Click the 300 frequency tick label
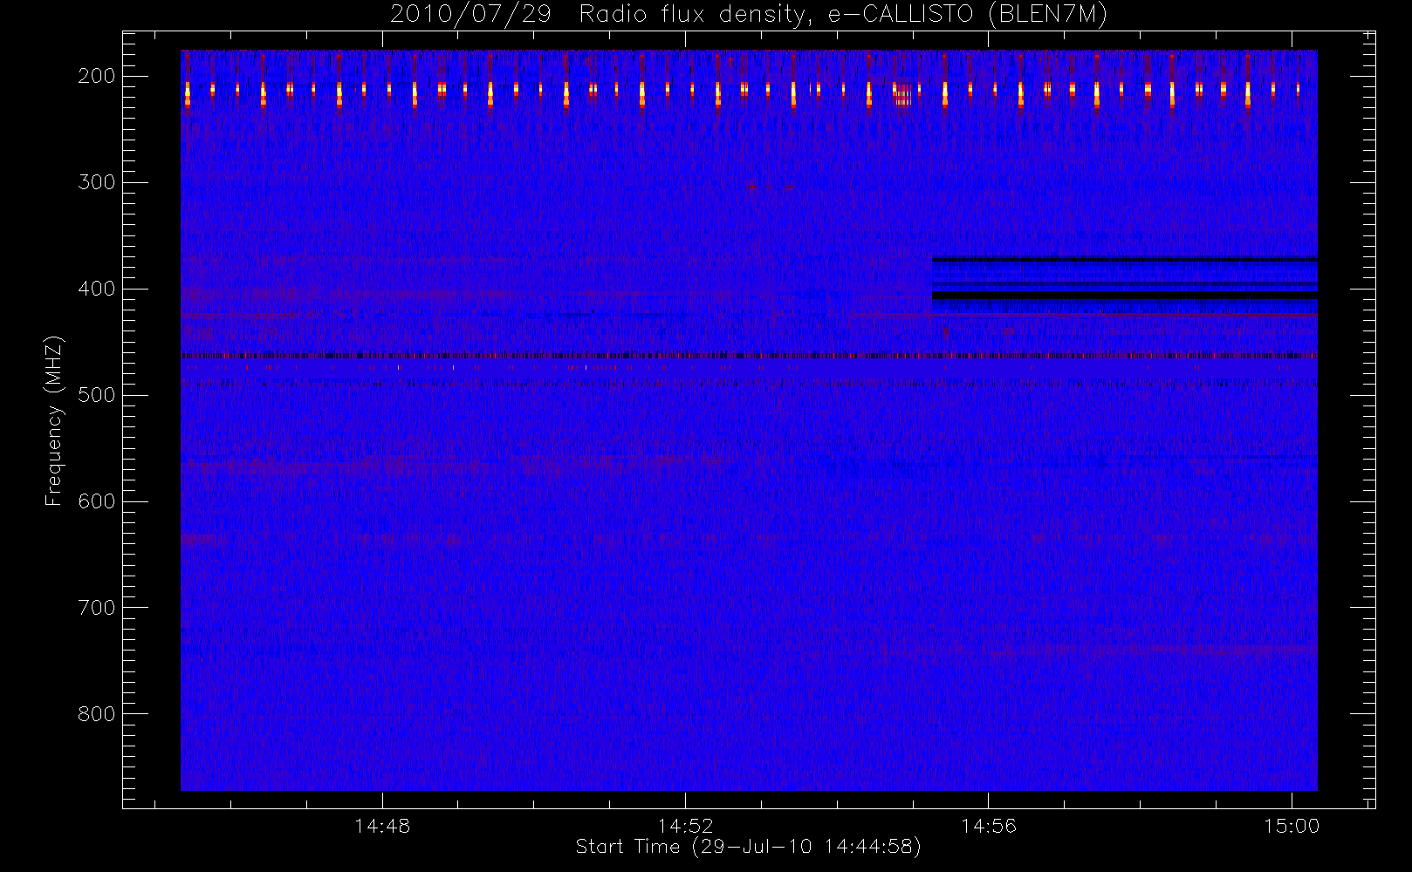 click(x=97, y=182)
